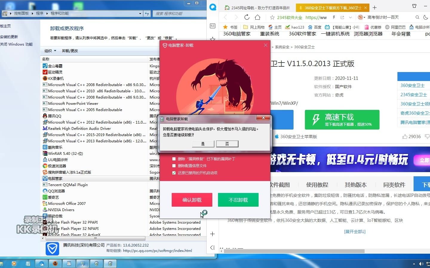Click the bookmark star in the address bar

(x=272, y=18)
